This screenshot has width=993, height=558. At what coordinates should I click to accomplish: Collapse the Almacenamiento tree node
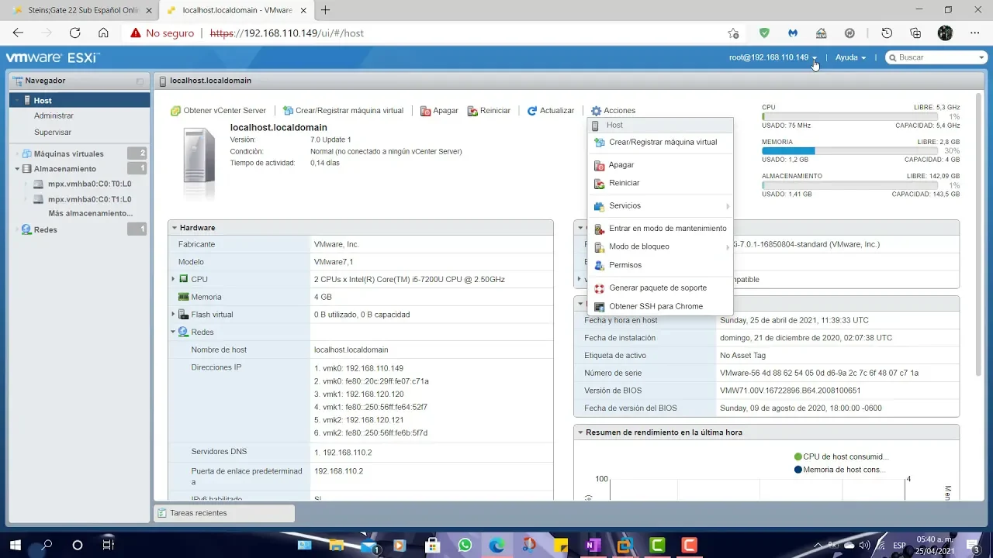tap(17, 169)
